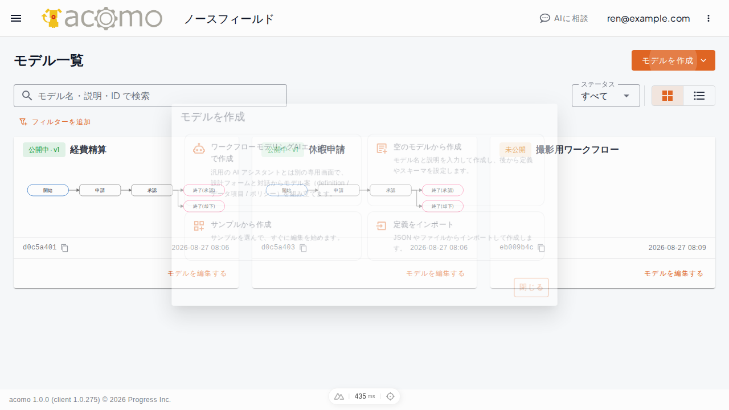The height and width of the screenshot is (410, 729).
Task: Close the dialog with 閉じる
Action: (531, 288)
